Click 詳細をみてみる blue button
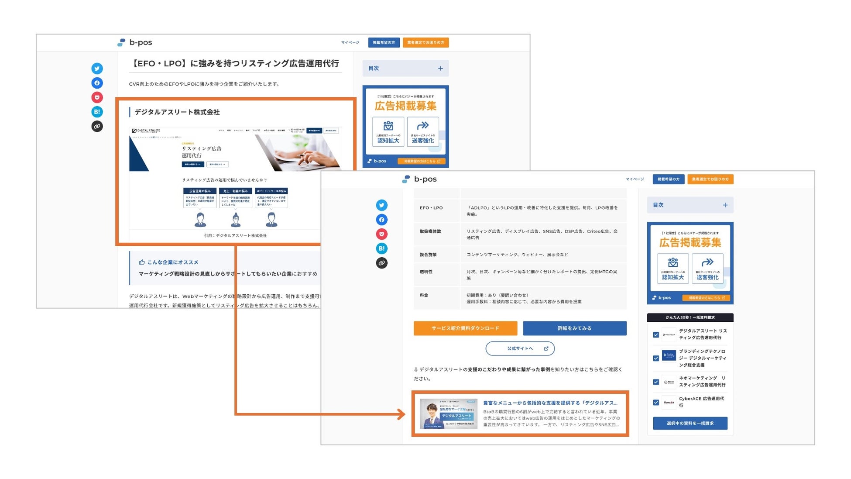851x479 pixels. [x=574, y=328]
